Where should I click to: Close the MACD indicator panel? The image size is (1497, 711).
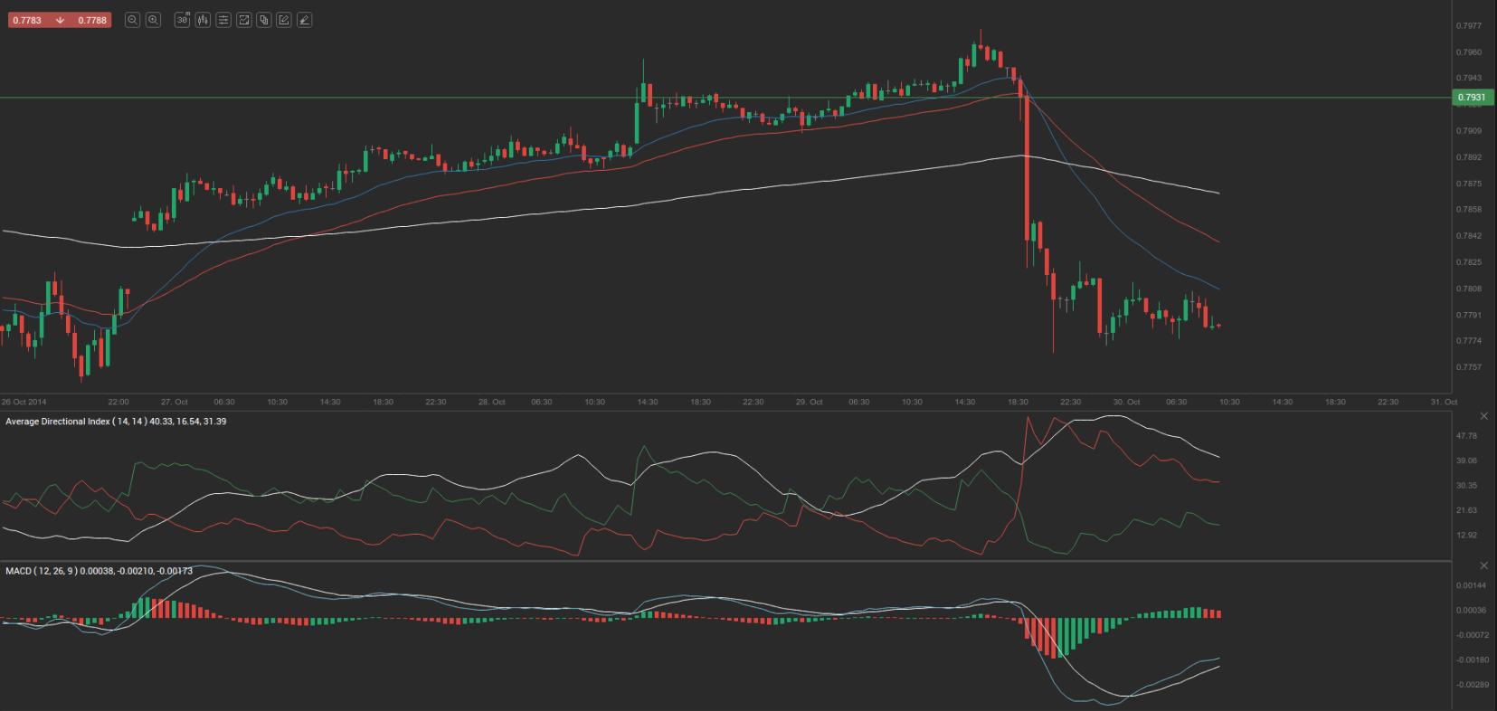pyautogui.click(x=1483, y=565)
